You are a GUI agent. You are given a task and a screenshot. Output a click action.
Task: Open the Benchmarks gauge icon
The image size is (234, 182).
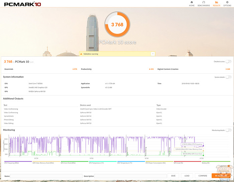coord(204,2)
